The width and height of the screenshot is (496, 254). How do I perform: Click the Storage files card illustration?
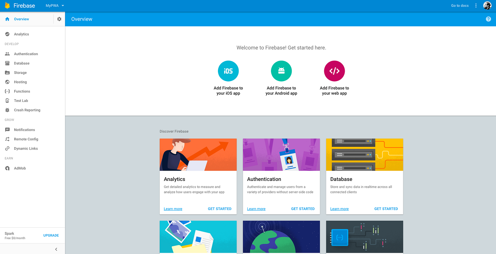click(x=198, y=237)
